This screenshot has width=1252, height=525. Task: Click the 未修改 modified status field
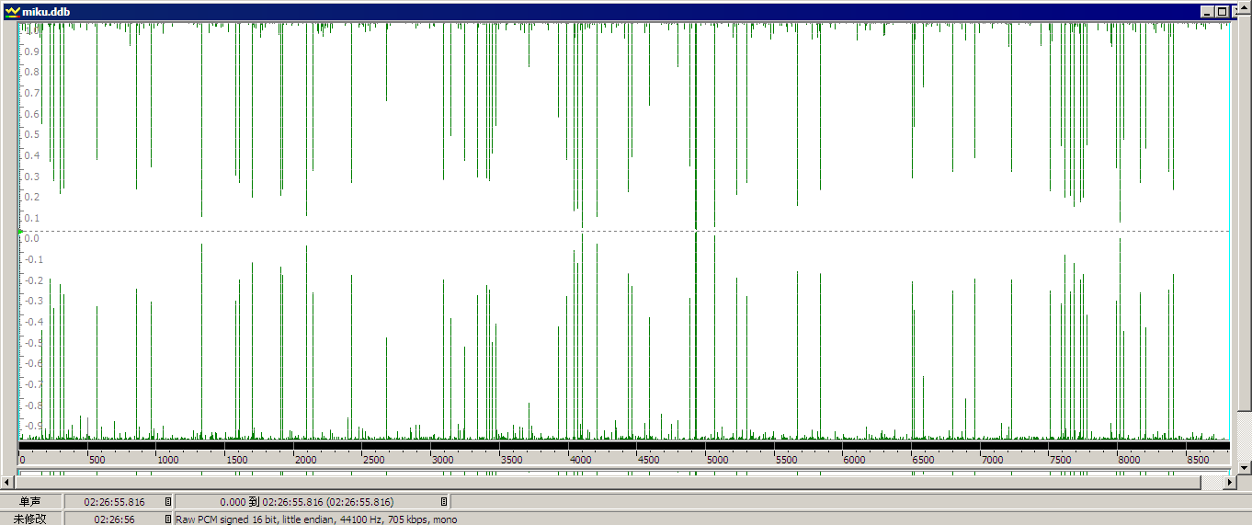(x=31, y=519)
